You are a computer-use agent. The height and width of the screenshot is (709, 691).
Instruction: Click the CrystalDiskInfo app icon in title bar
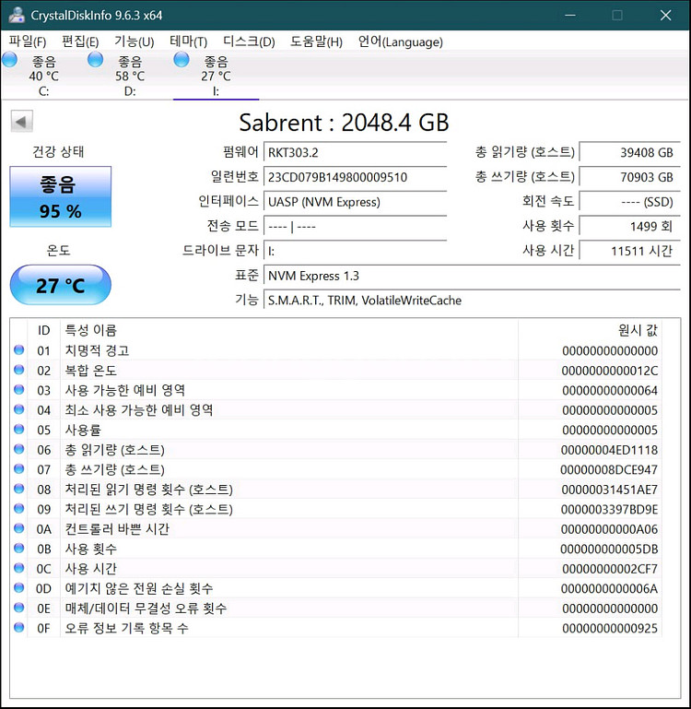[x=16, y=15]
